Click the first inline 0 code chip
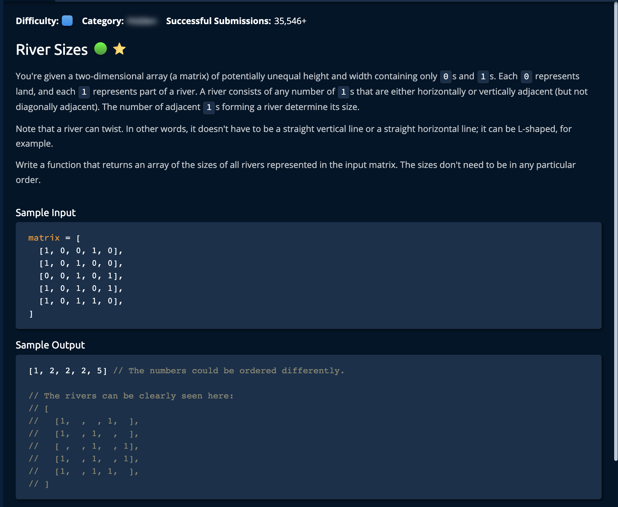This screenshot has height=507, width=618. (x=446, y=76)
